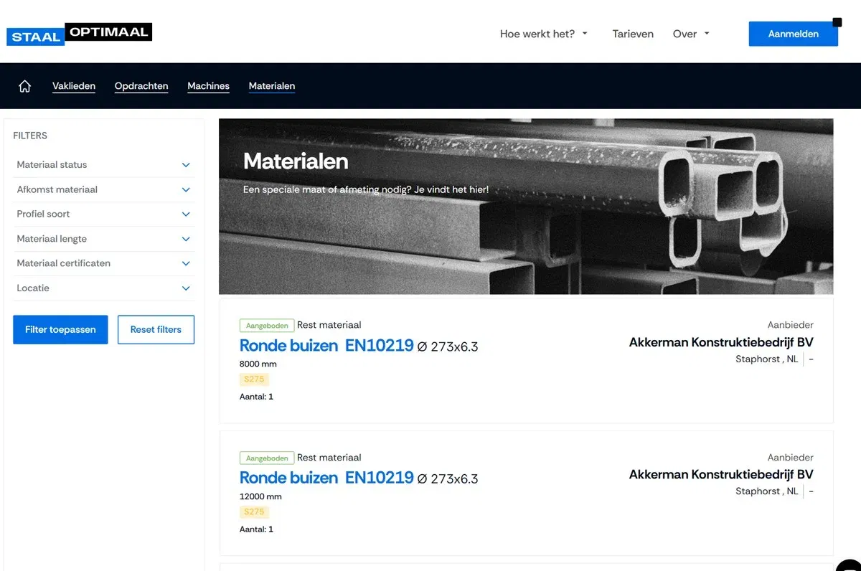Expand the Materiaal status filter
Screen dimensions: 861x571
pos(103,164)
